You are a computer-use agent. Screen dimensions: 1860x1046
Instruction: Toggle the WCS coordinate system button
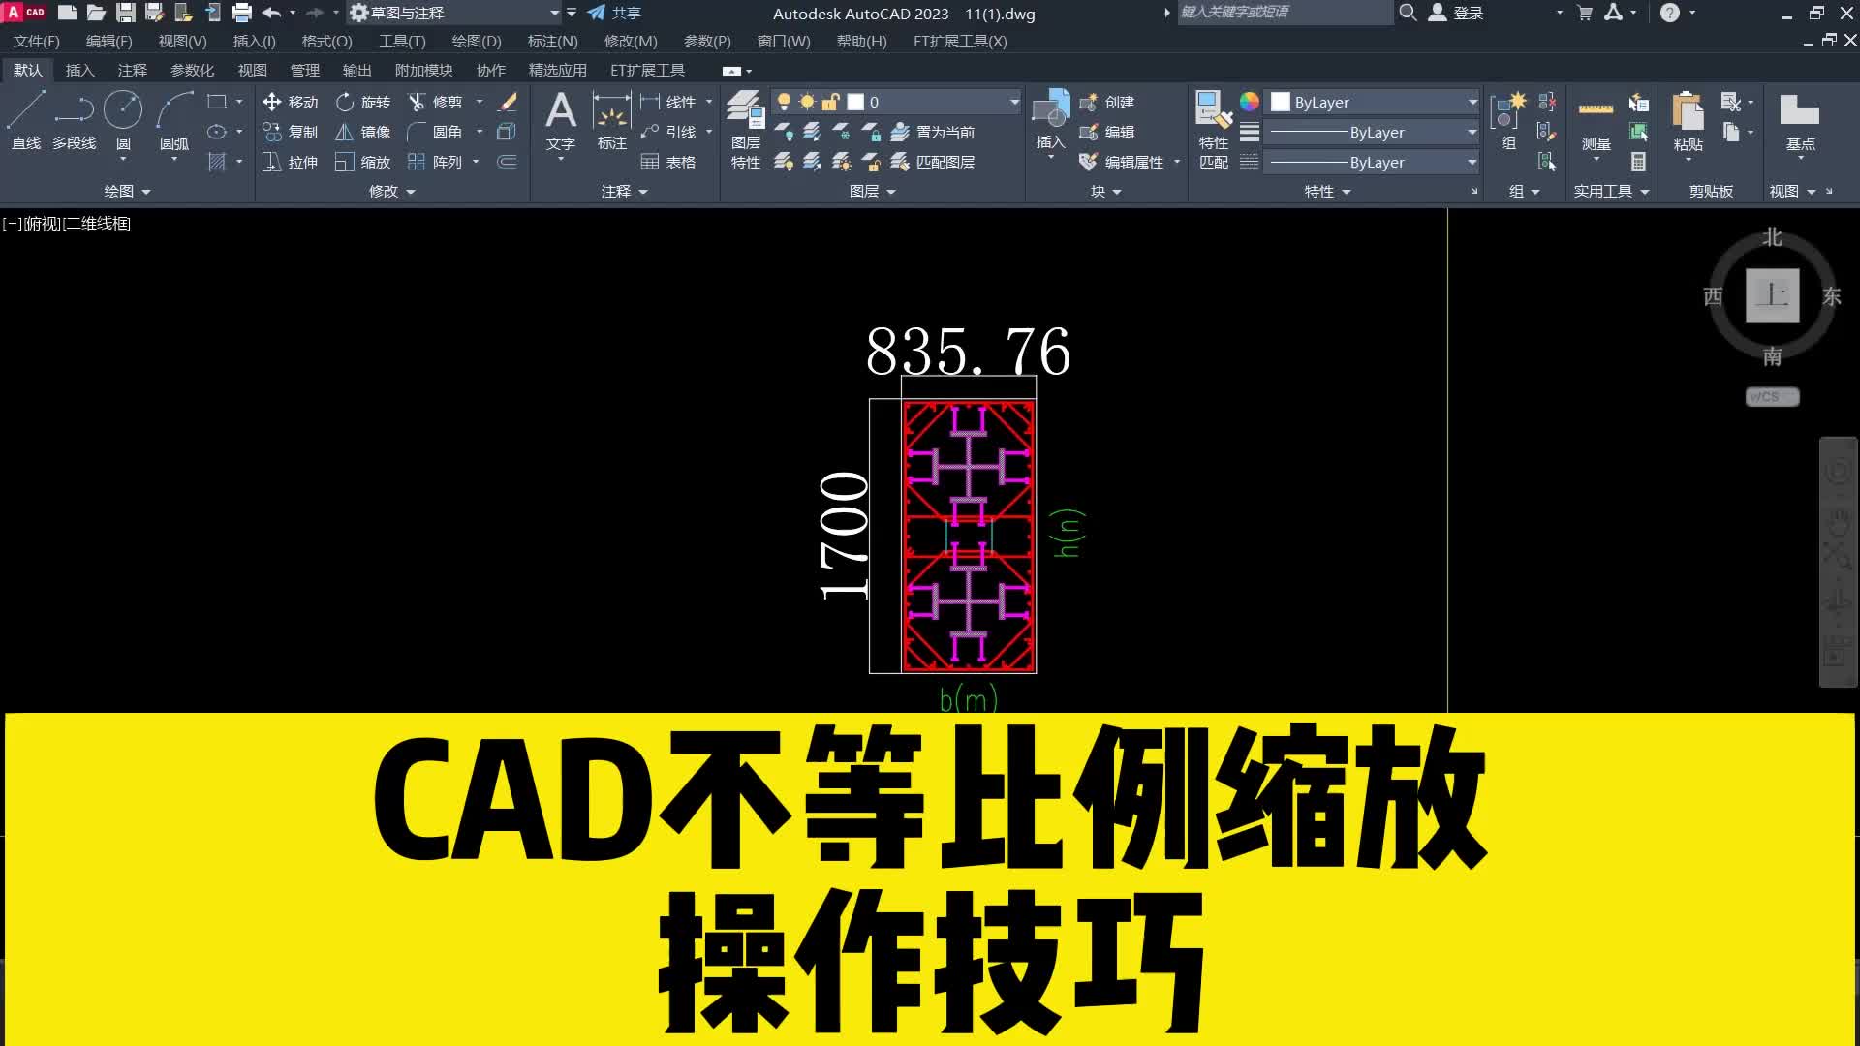[x=1772, y=397]
